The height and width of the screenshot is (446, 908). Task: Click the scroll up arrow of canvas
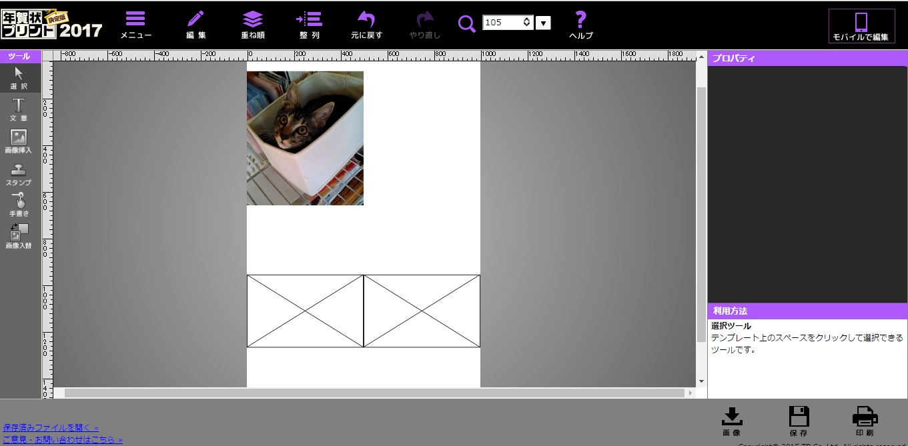[x=701, y=58]
